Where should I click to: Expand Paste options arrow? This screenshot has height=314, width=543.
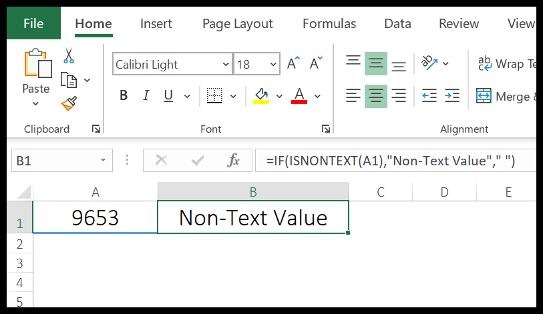click(35, 103)
